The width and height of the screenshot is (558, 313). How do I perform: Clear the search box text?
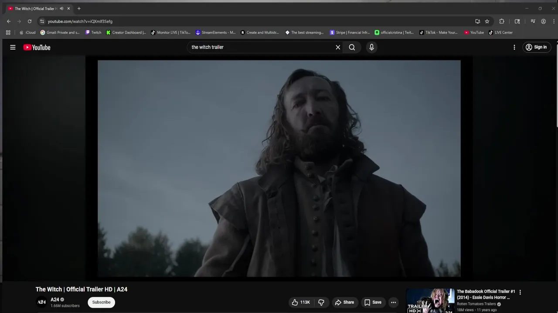point(338,47)
